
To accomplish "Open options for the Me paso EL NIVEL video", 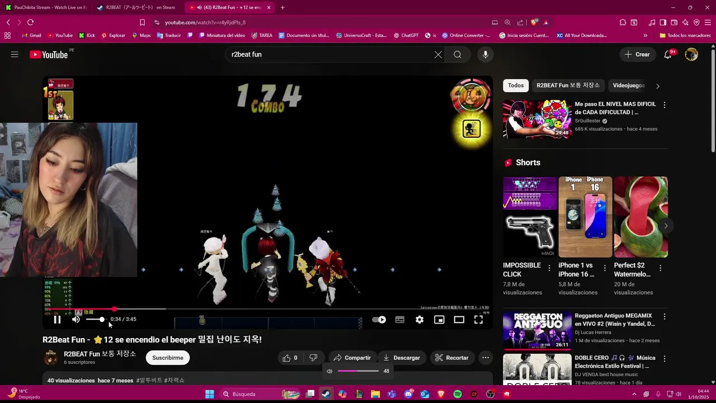I will pos(665,105).
